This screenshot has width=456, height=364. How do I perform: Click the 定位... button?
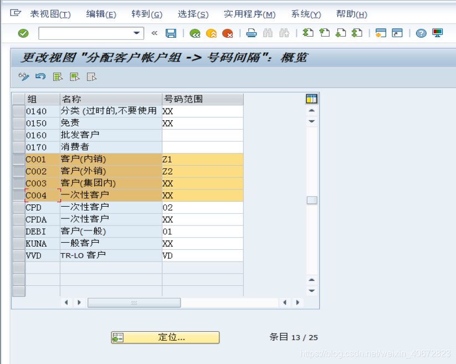coord(165,337)
